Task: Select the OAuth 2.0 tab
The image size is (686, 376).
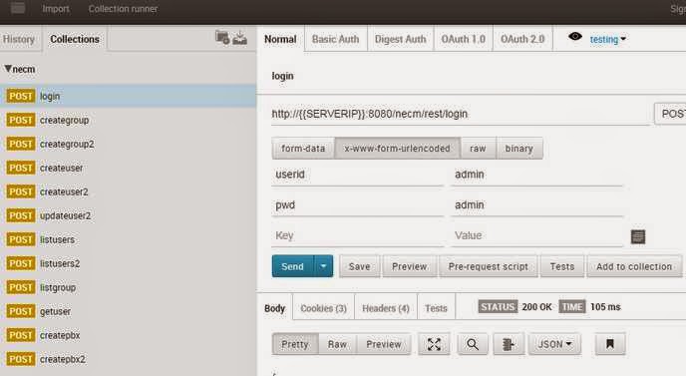Action: click(522, 39)
